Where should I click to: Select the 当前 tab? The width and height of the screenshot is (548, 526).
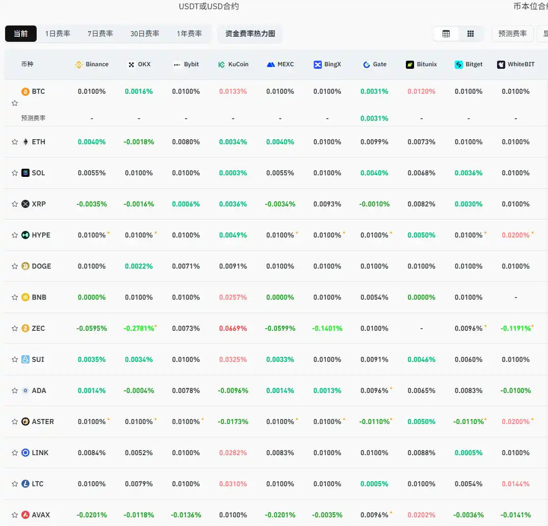20,34
